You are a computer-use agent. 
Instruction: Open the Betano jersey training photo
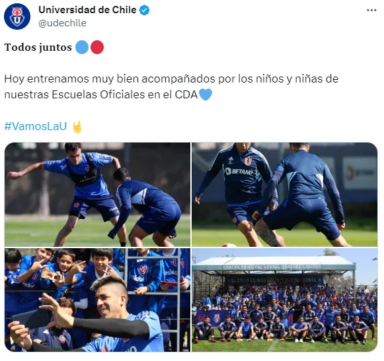coord(284,195)
